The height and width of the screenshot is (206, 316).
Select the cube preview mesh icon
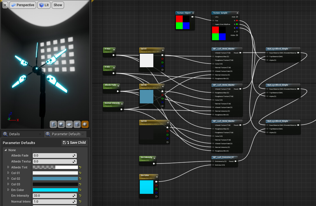click(x=77, y=124)
